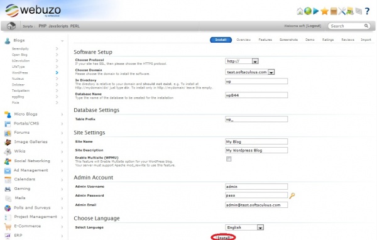
Task: Click the Database Name input field
Action: [x=256, y=95]
